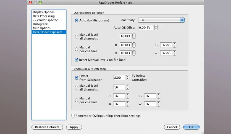Click the Apply button
The width and height of the screenshot is (231, 134).
coord(74,127)
